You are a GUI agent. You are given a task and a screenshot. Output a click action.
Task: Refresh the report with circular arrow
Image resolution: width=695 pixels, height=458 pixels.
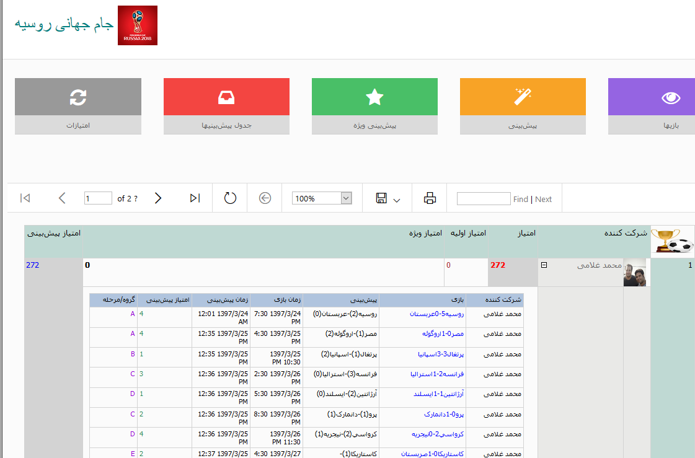click(230, 198)
